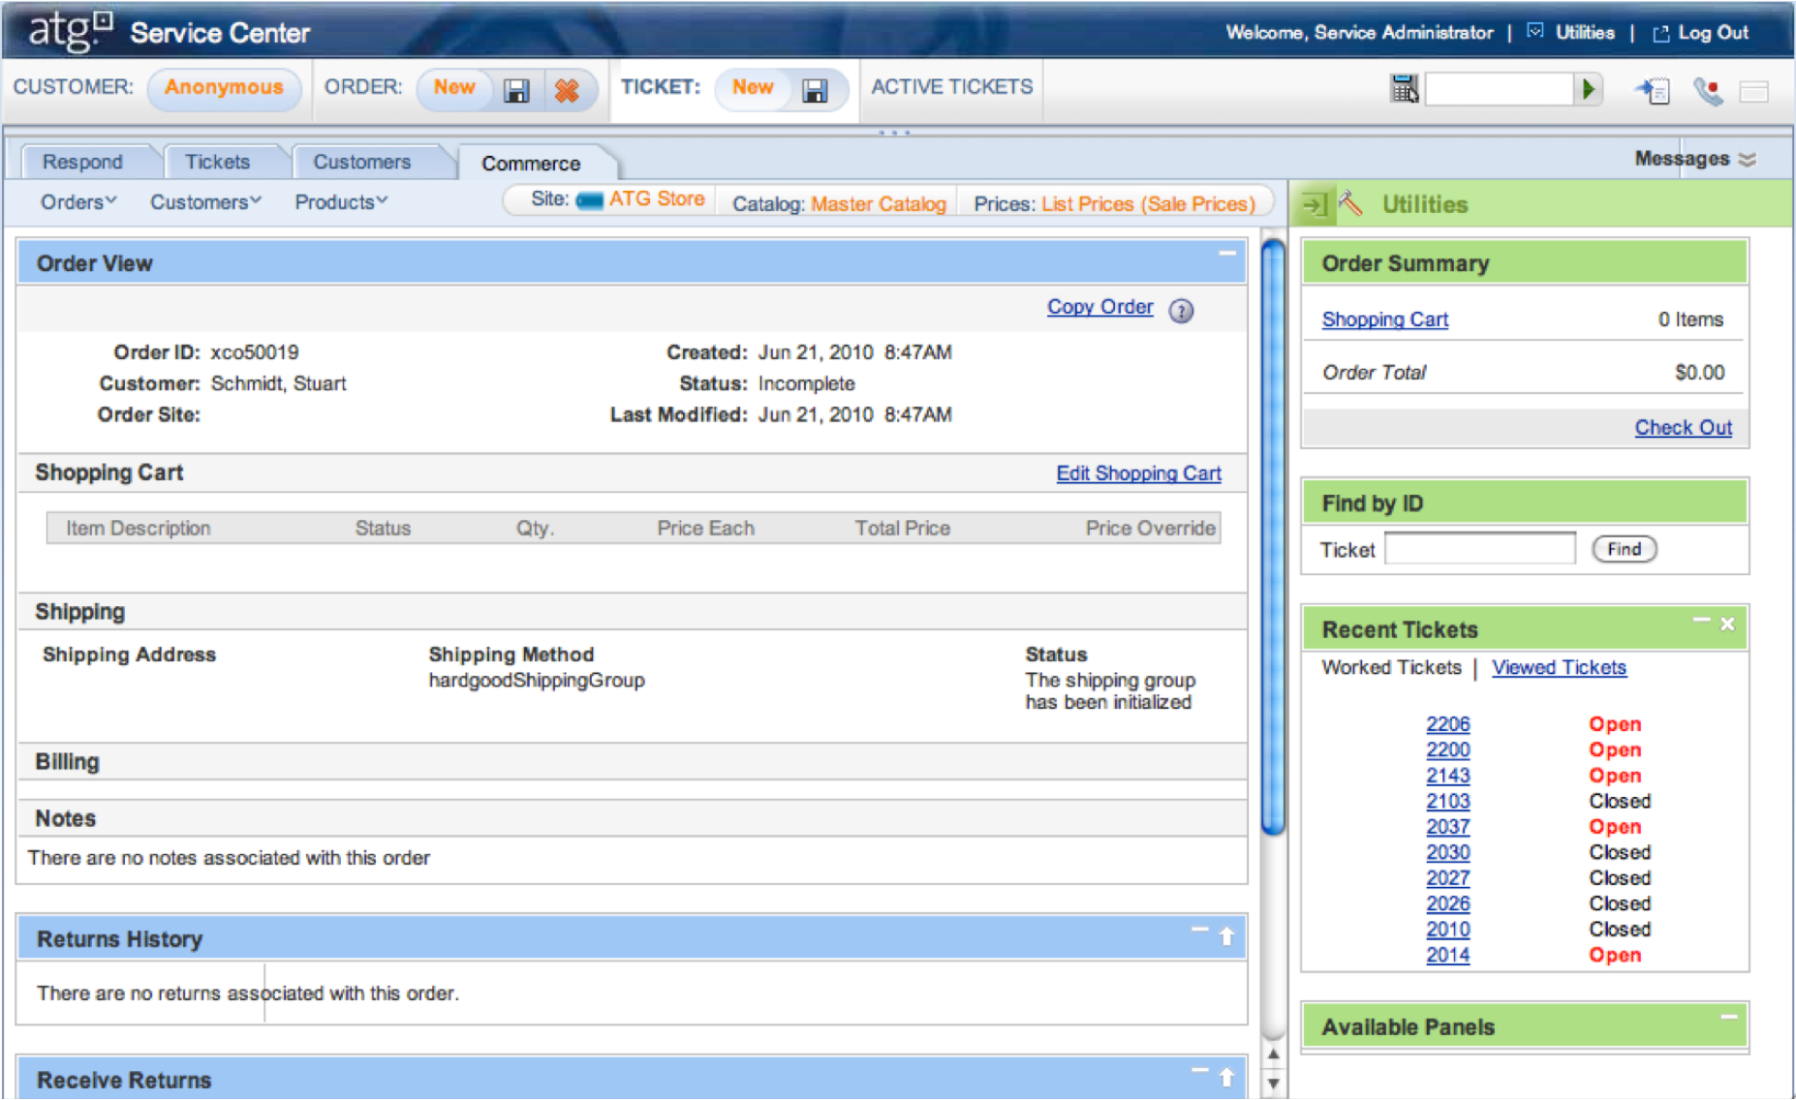Open Edit Shopping Cart link
Viewport: 1796px width, 1100px height.
click(x=1138, y=474)
